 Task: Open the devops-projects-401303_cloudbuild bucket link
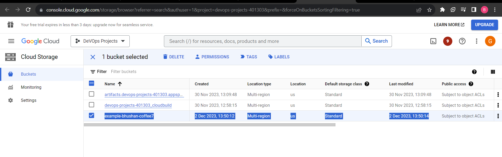tap(138, 105)
